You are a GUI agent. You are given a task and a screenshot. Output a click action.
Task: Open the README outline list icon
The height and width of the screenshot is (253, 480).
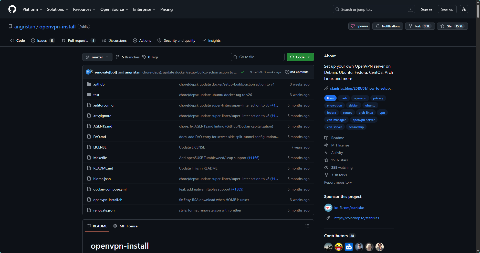(307, 226)
